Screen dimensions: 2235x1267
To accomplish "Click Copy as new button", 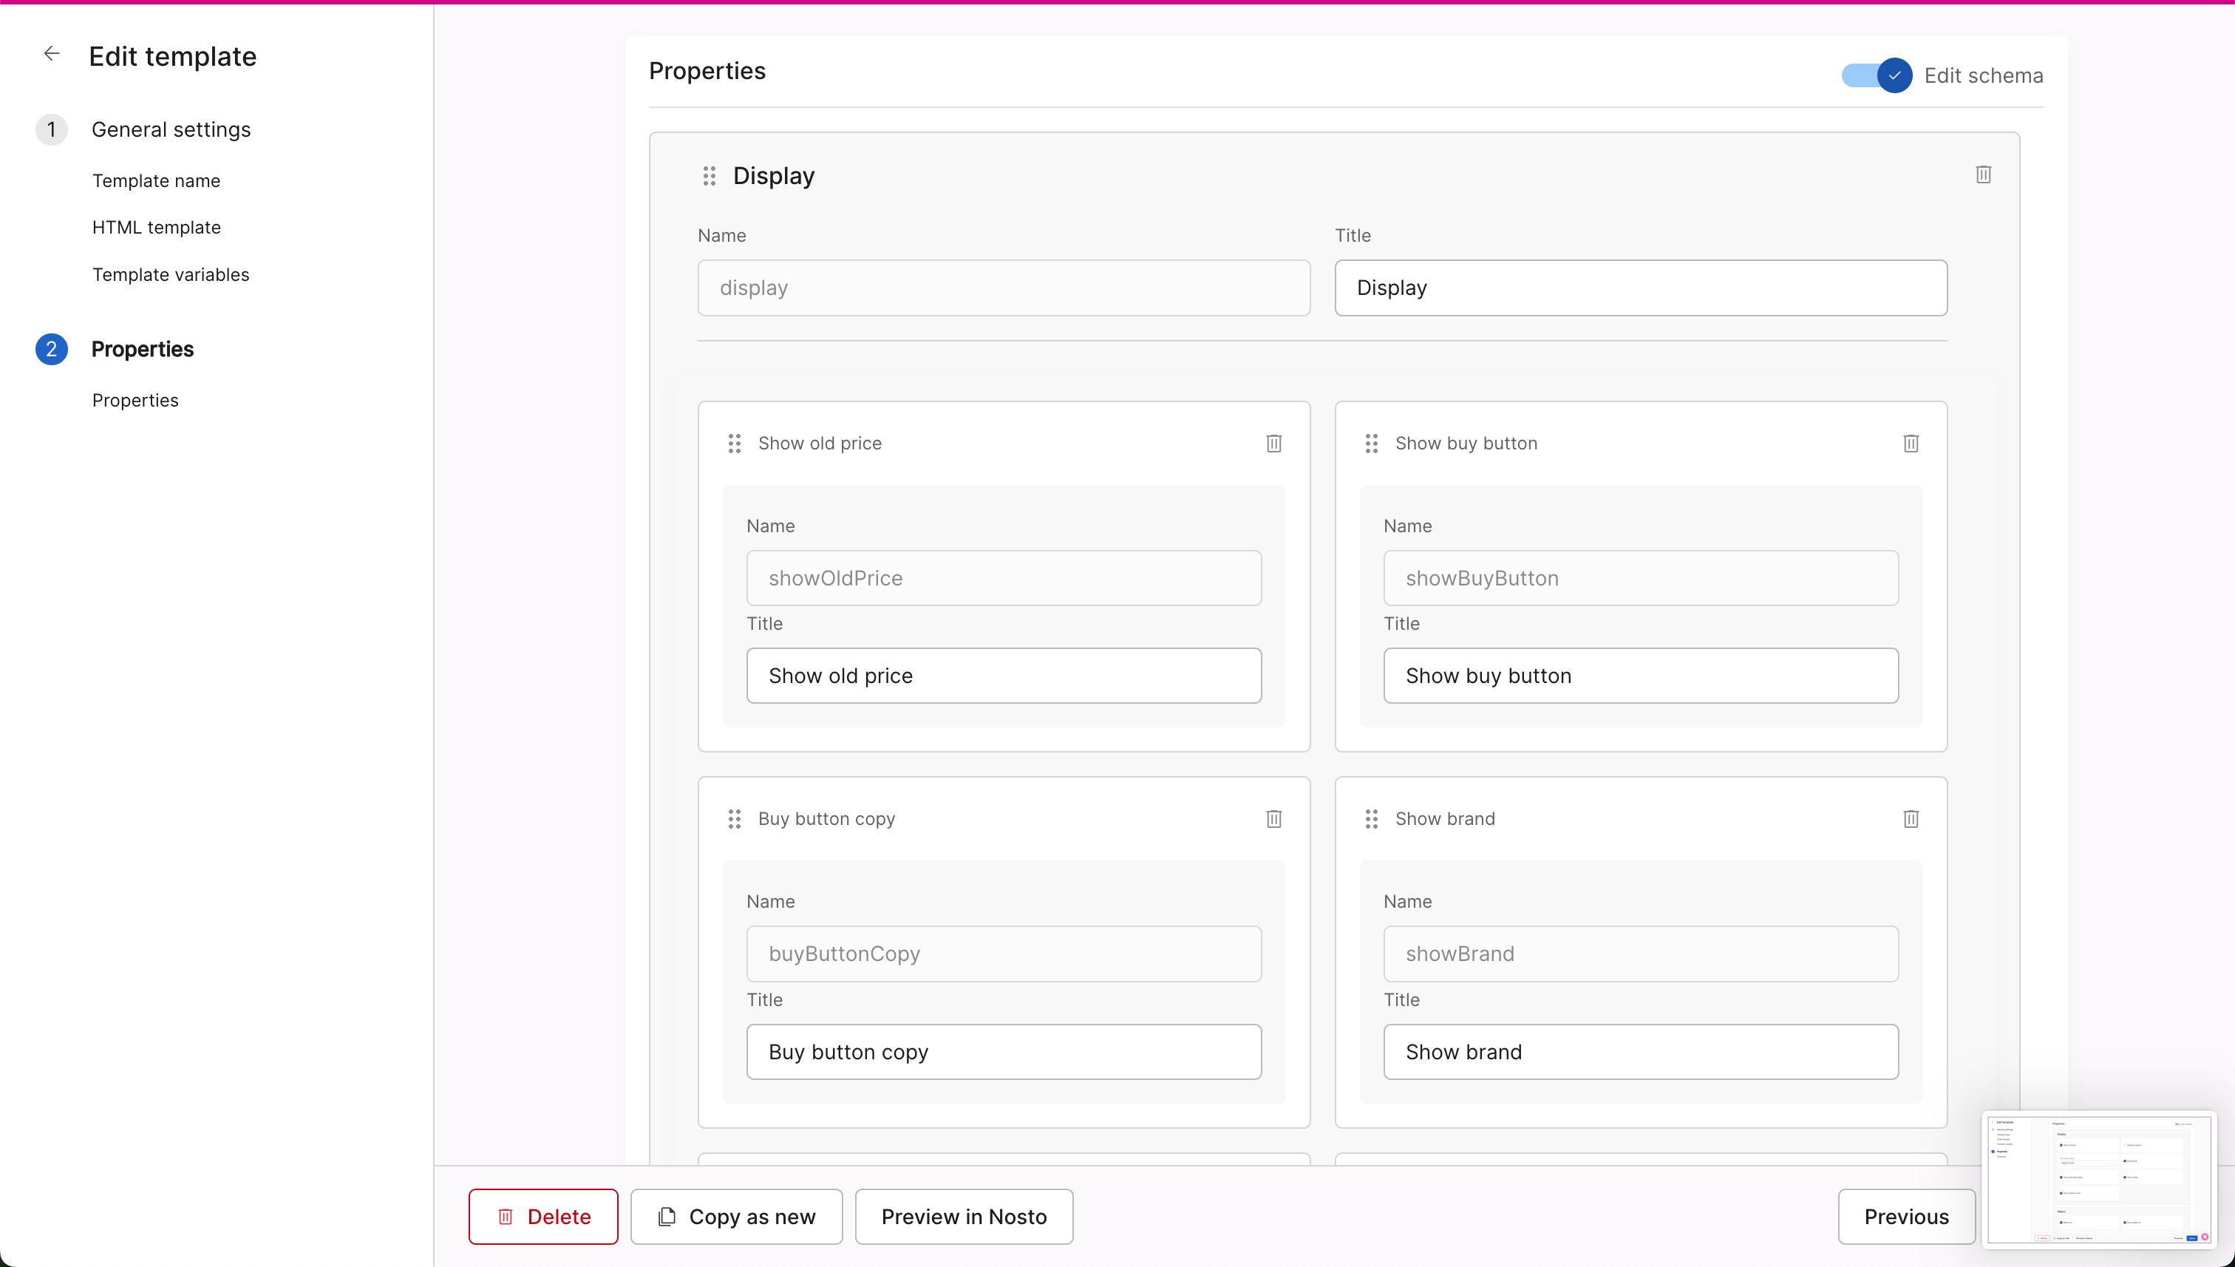I will pos(736,1216).
